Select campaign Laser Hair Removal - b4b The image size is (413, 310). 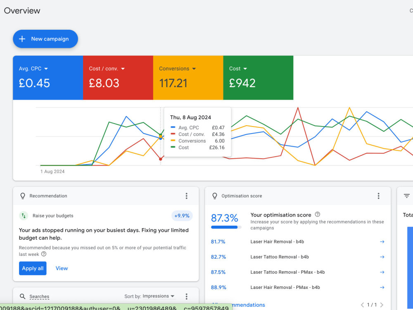tap(277, 242)
